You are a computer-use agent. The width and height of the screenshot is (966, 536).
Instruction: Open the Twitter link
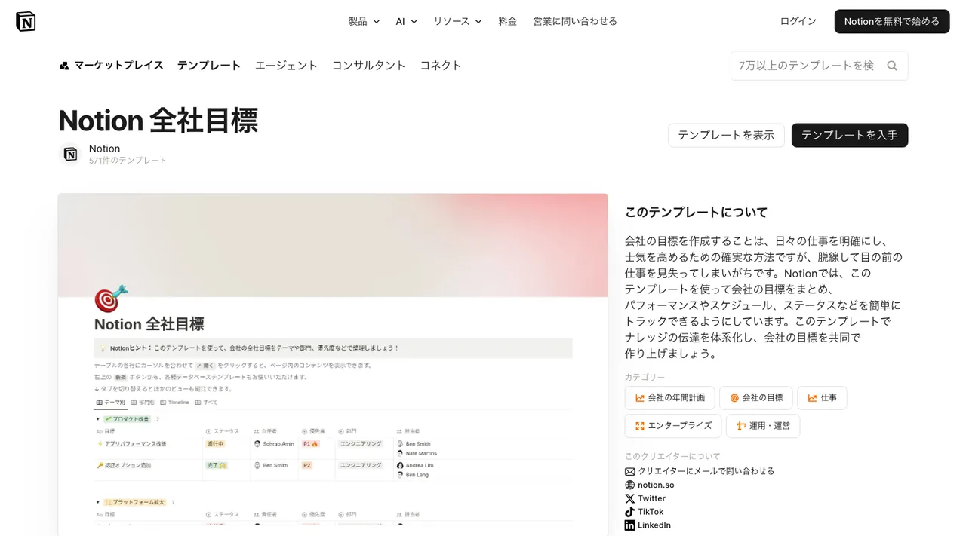click(652, 498)
